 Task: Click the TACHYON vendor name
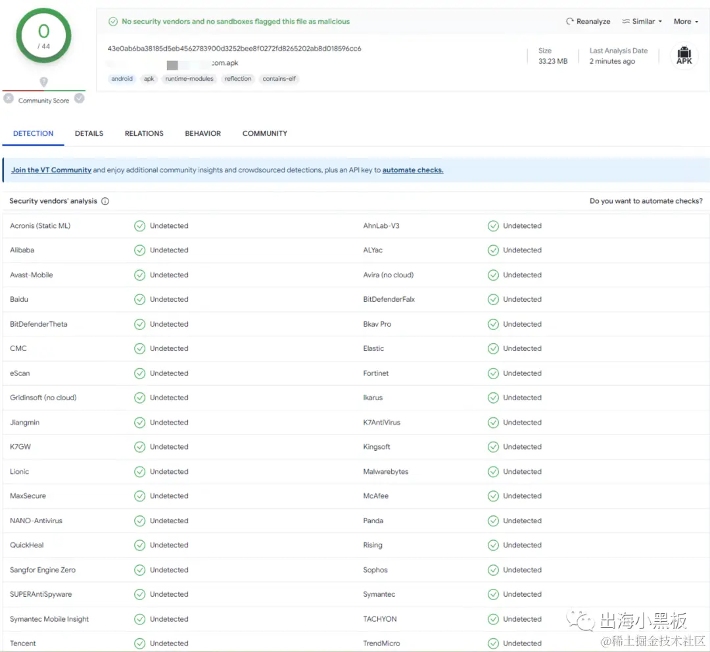point(380,619)
